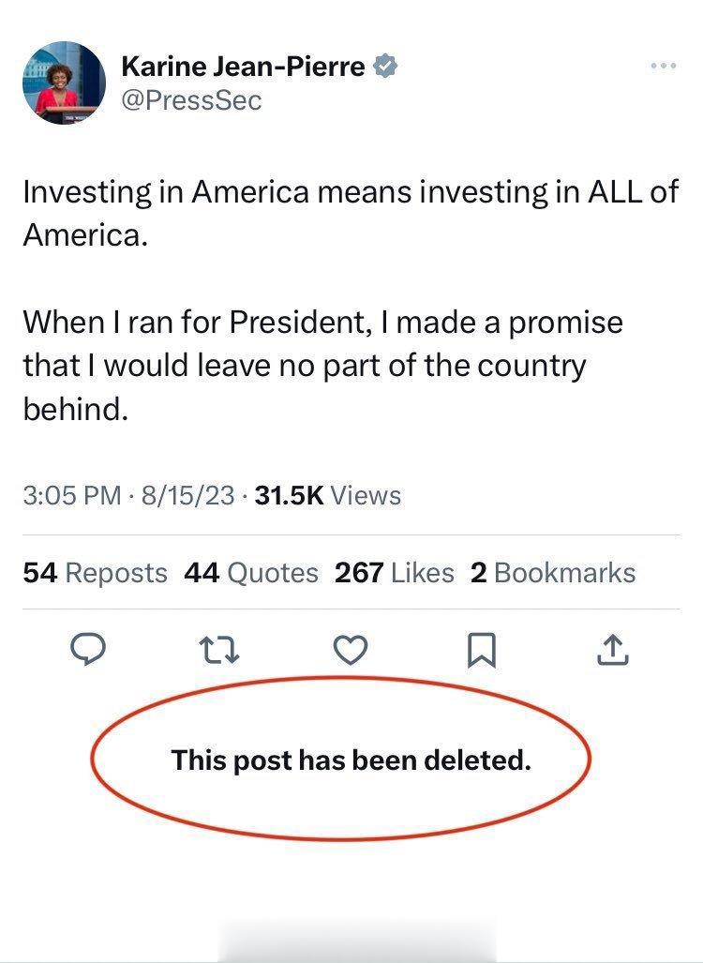Viewport: 703px width, 963px height.
Task: Open the reply speech bubble icon
Action: [x=88, y=649]
